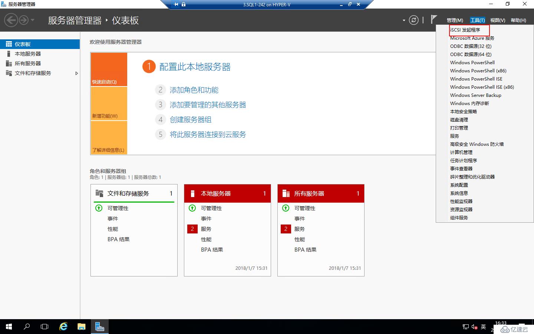Open dropdown arrow left of refresh
Screen dimensions: 534x334
click(404, 20)
